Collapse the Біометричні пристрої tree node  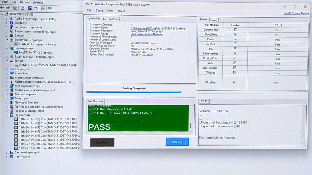point(7,40)
